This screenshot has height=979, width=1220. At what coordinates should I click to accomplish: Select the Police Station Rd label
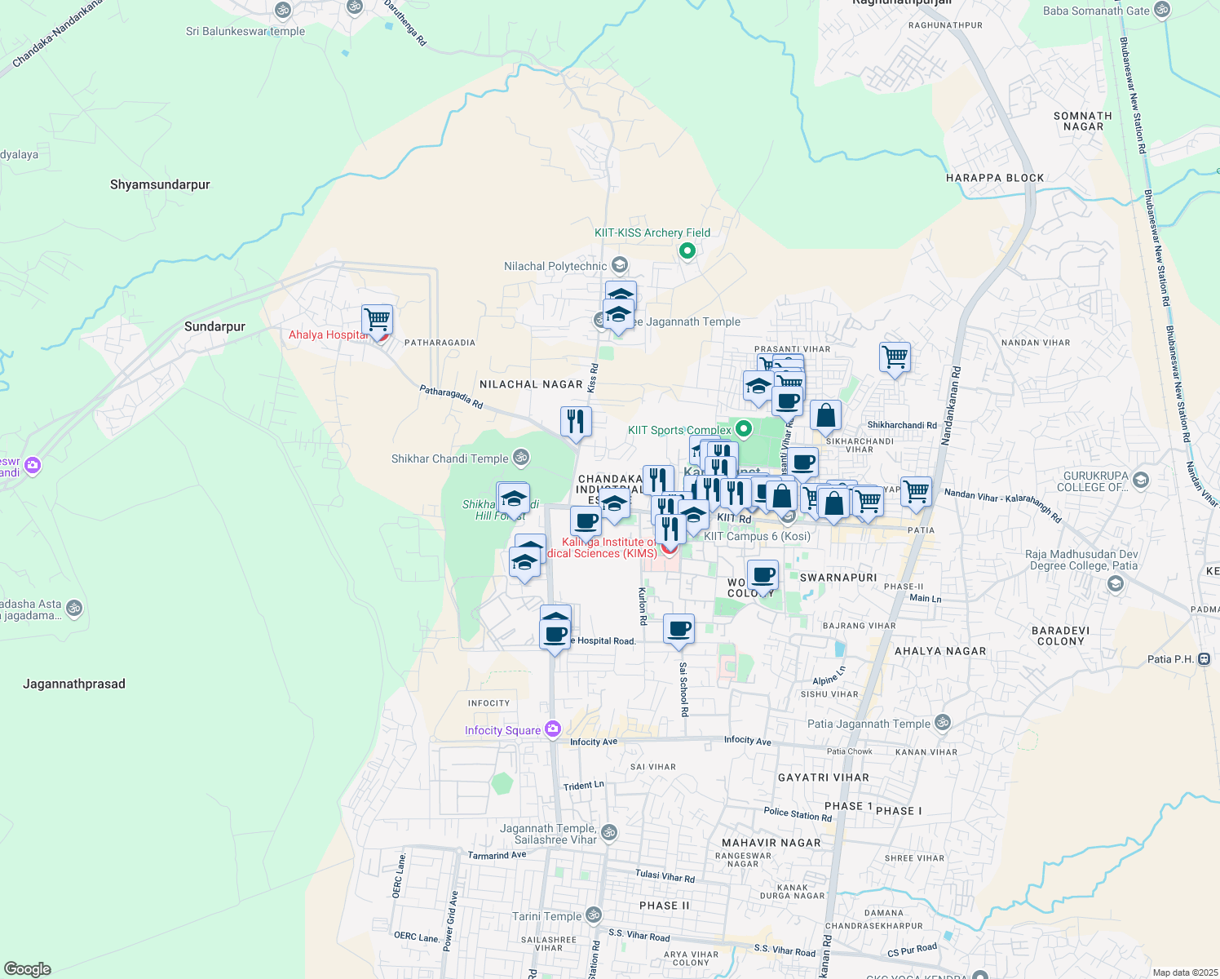[x=798, y=814]
